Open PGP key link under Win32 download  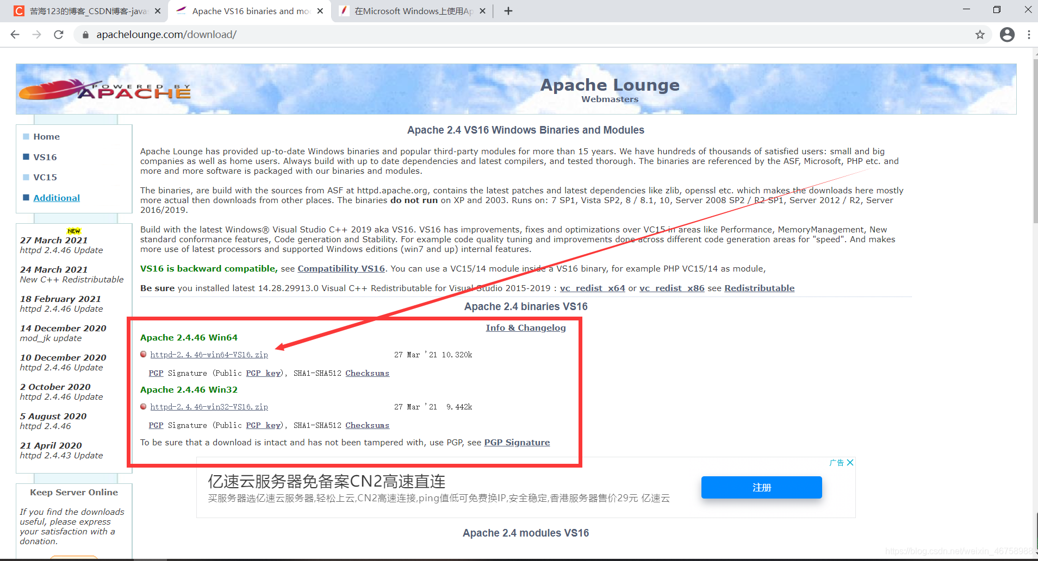263,425
